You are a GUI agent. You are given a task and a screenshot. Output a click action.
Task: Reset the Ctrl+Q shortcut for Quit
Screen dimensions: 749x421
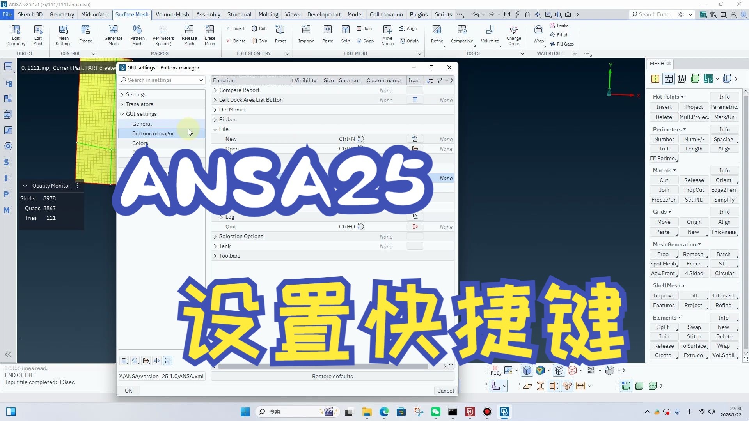pyautogui.click(x=361, y=226)
